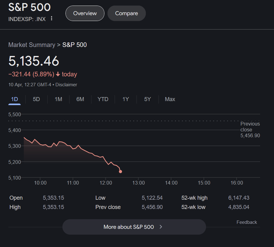
Task: Click the High label in the stats table
Action: 15,207
